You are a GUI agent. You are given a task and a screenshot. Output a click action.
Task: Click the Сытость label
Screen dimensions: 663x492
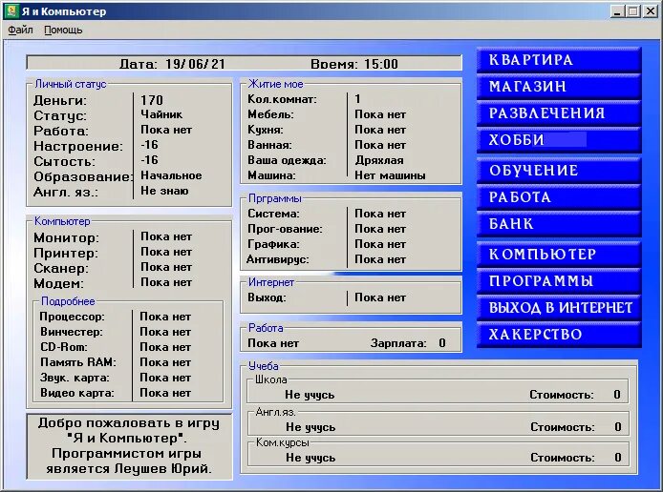coord(64,161)
